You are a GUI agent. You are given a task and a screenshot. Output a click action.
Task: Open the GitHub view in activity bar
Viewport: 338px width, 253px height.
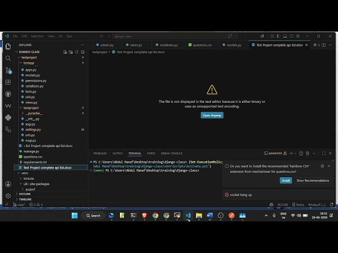[8, 94]
